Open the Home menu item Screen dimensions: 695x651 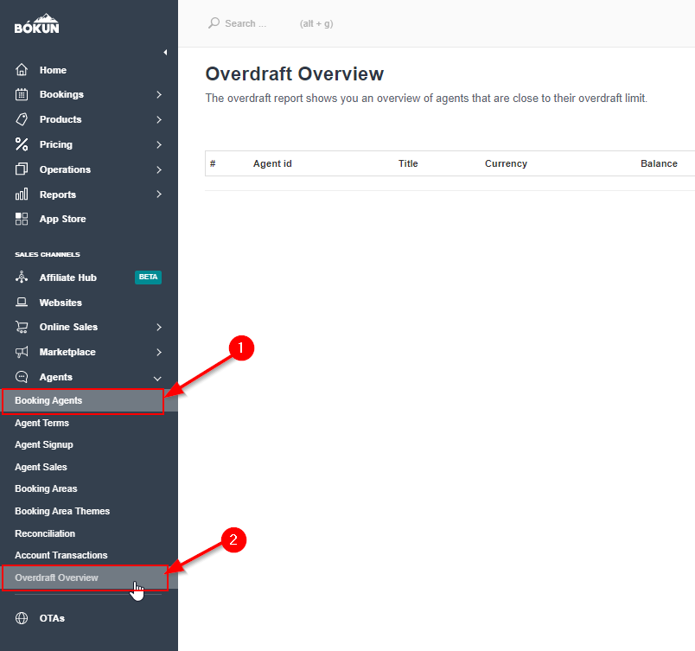coord(53,70)
